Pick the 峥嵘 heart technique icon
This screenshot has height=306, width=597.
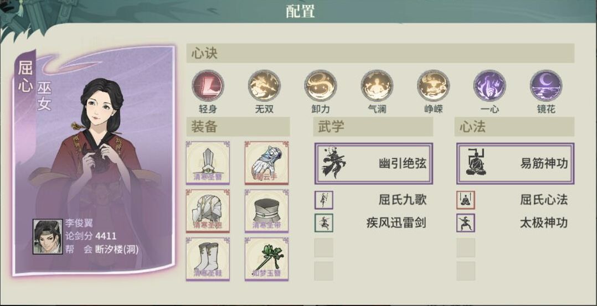(x=433, y=85)
